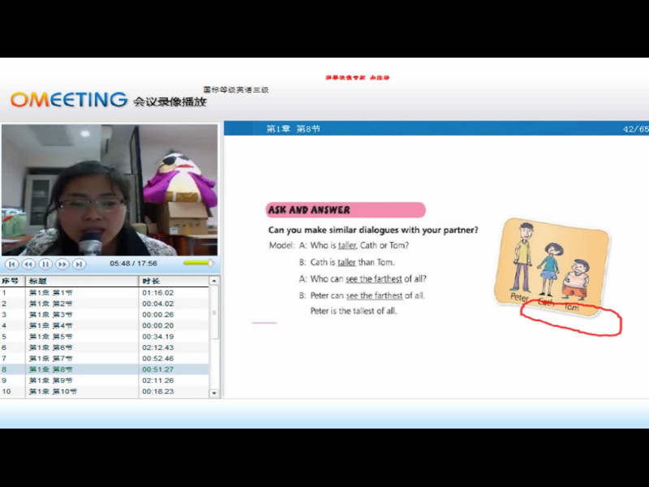Jump to row 10 in chapter list
Image resolution: width=649 pixels, height=487 pixels.
pos(105,391)
